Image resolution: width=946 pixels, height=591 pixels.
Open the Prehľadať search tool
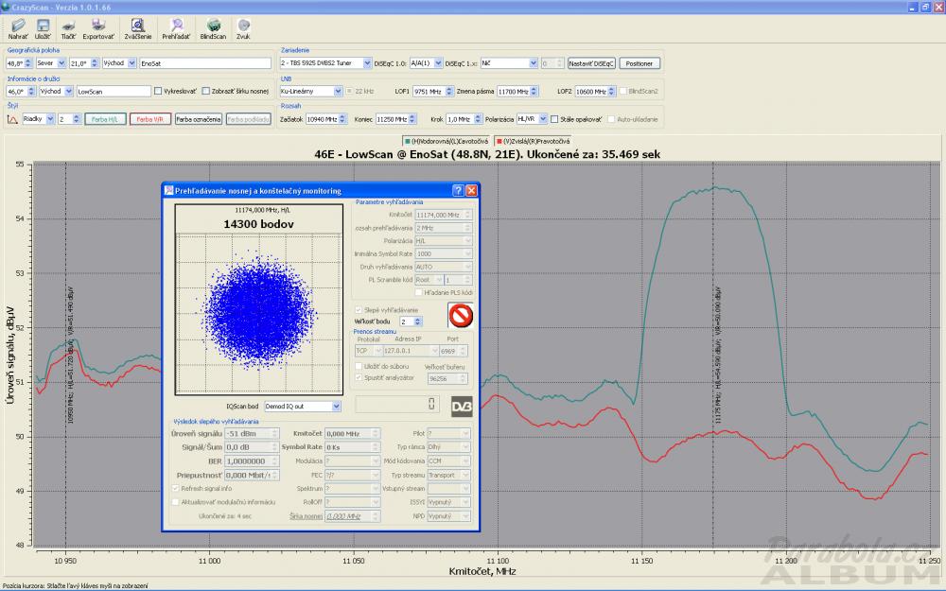click(x=176, y=28)
